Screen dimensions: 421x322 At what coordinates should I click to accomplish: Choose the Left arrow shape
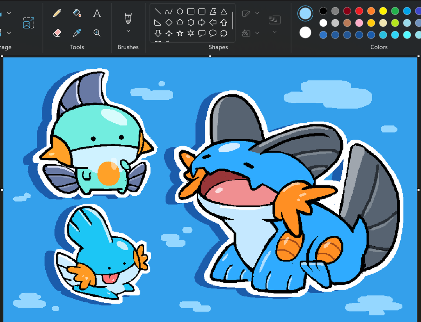click(x=213, y=22)
